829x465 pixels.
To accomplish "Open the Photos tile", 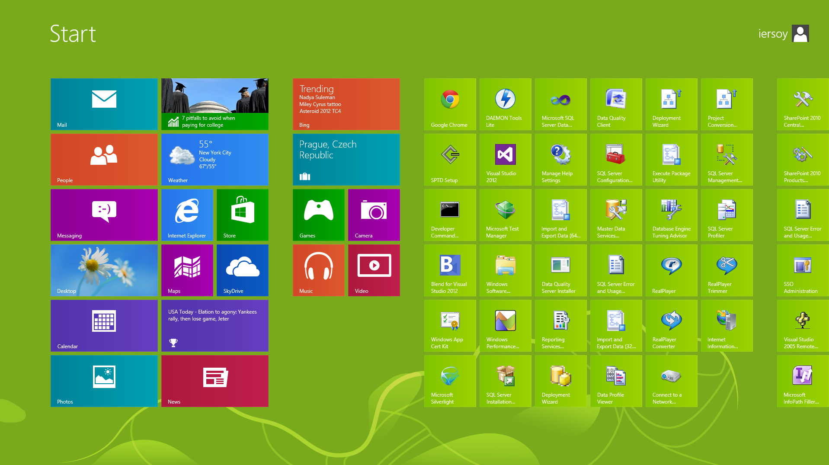I will pyautogui.click(x=104, y=381).
